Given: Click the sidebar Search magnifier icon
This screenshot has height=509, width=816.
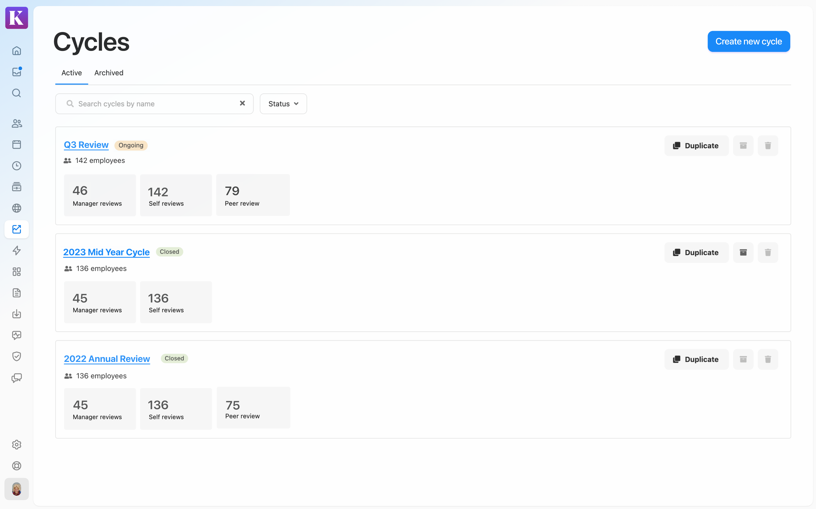Looking at the screenshot, I should coord(16,93).
